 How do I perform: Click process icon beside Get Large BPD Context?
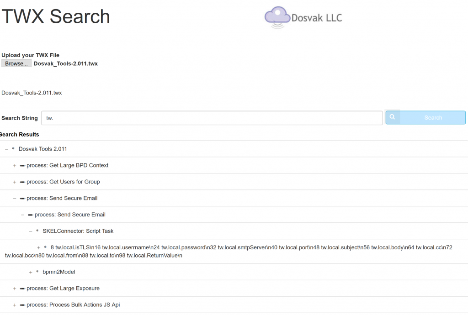tap(22, 166)
